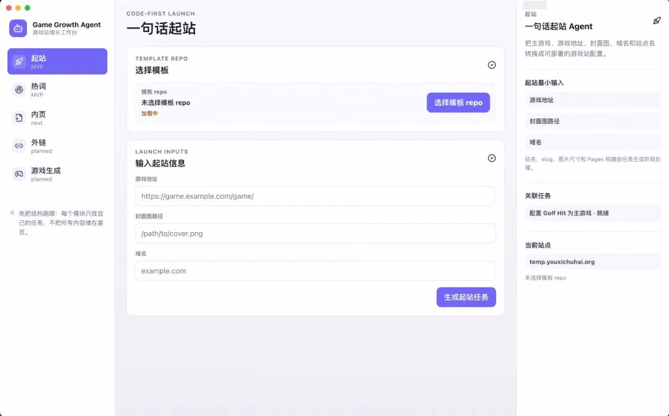Click the rocket icon in the Agent panel

[x=657, y=20]
